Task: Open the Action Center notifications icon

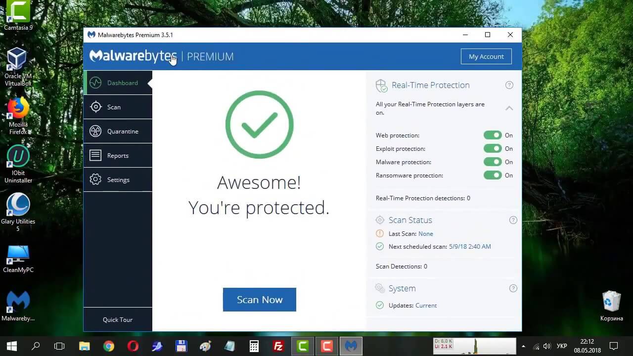Action: [x=614, y=346]
